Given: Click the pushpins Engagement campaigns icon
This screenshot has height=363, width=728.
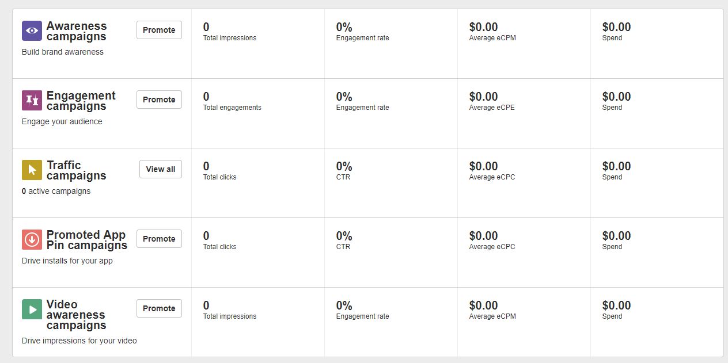Looking at the screenshot, I should pos(32,101).
